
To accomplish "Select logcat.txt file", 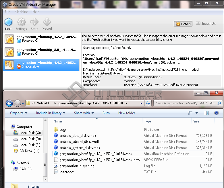I will pos(66,172).
